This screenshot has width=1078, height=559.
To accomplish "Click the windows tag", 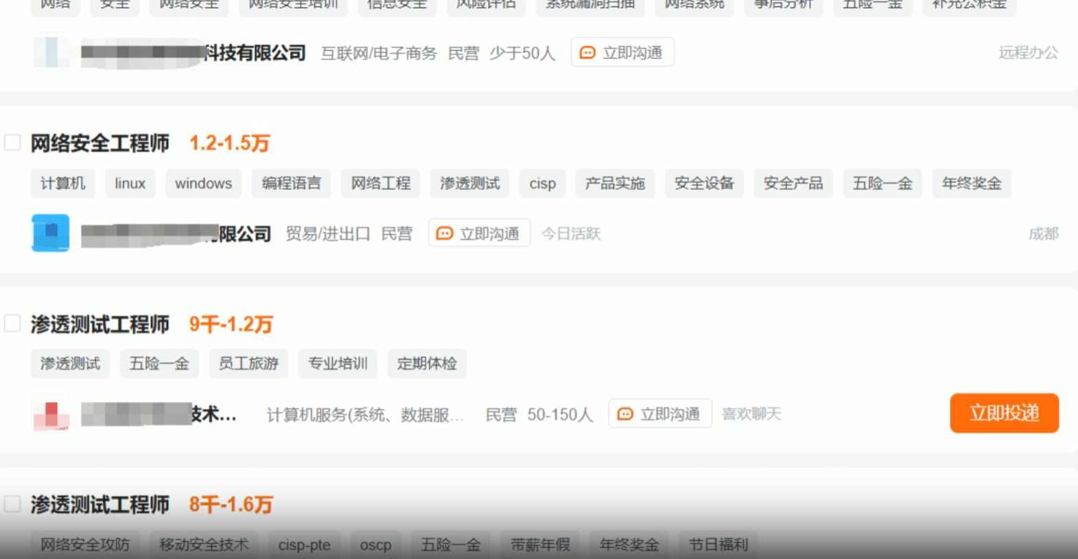I will click(x=203, y=183).
